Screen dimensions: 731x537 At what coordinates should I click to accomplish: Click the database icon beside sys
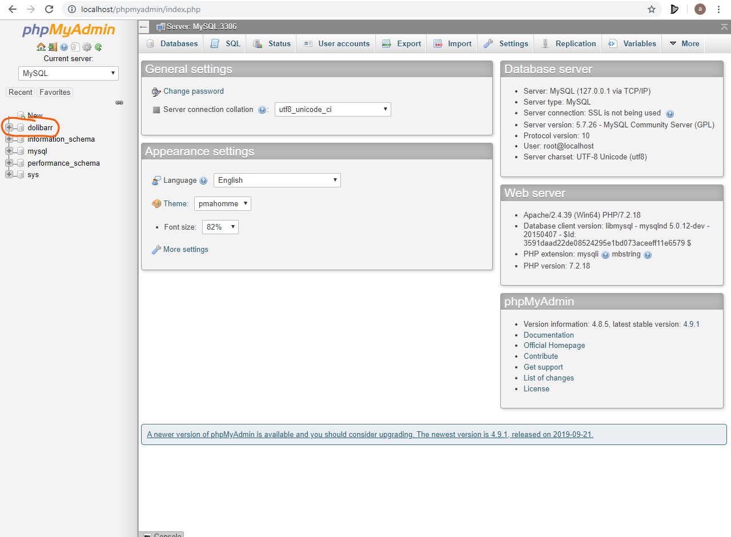21,175
